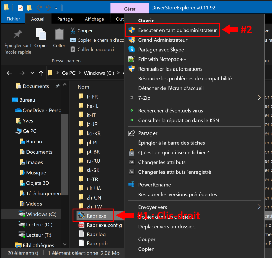Screen dimensions: 272x258
Task: Open the zh-CN folder
Action: coord(93,197)
